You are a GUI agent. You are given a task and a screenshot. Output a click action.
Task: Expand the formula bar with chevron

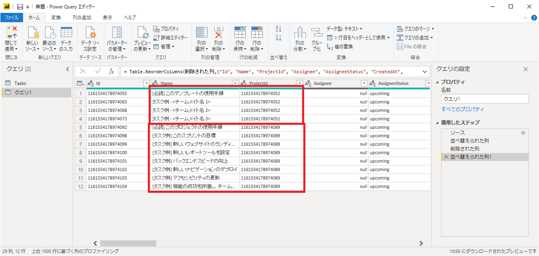[425, 71]
